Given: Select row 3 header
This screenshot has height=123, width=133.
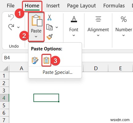Looking at the screenshot, I should tap(4, 91).
